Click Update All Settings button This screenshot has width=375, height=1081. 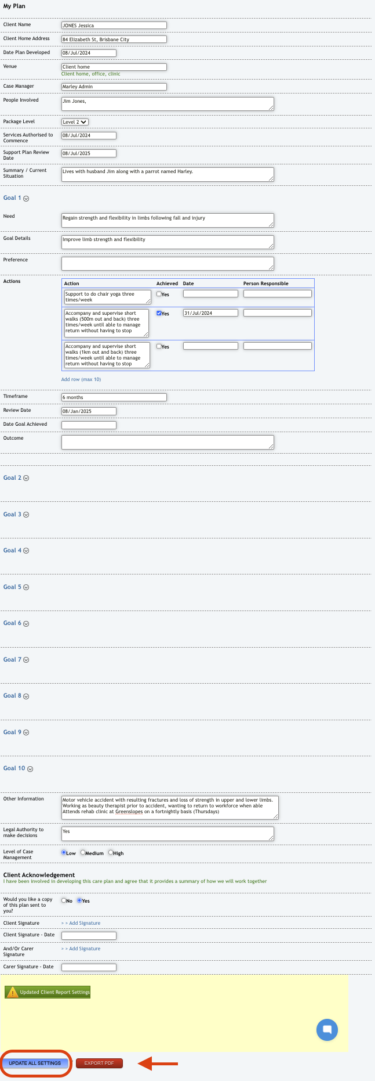point(35,1063)
